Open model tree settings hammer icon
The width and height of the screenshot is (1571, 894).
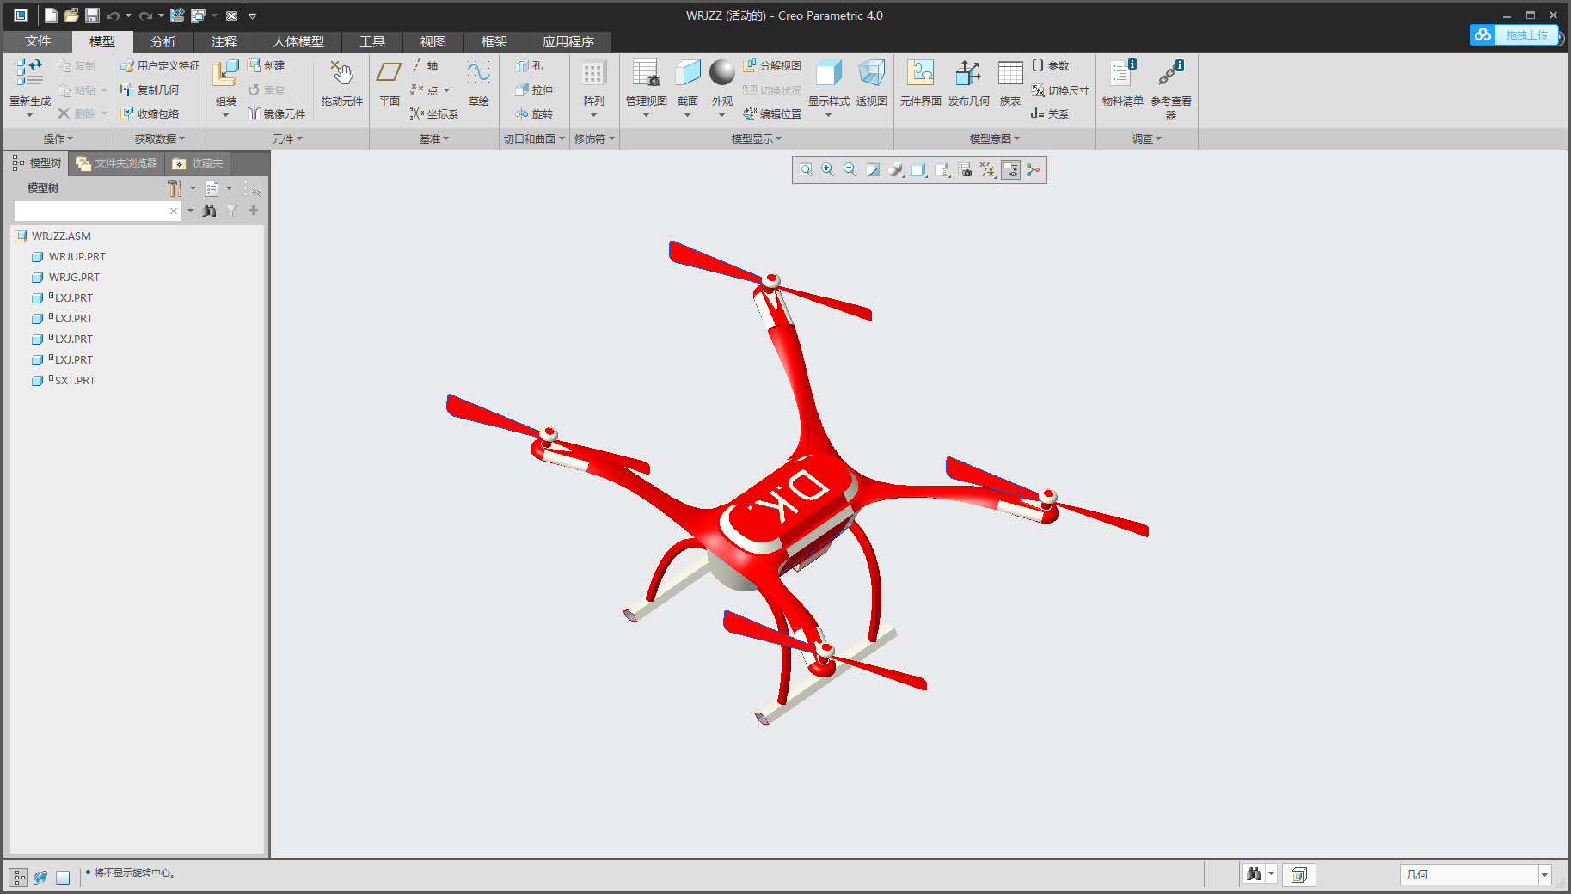(x=175, y=188)
